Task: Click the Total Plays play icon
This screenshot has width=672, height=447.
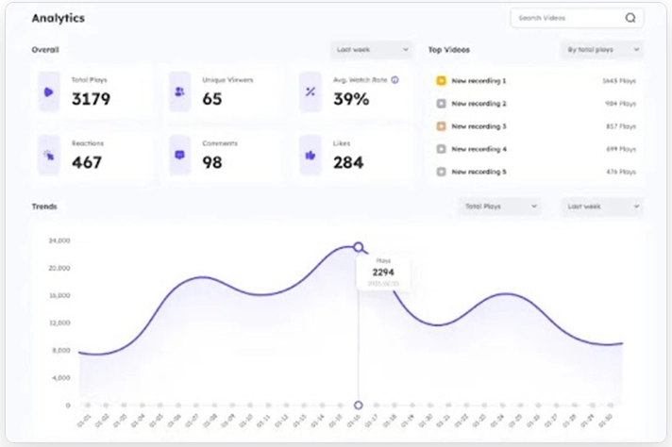Action: pos(48,91)
